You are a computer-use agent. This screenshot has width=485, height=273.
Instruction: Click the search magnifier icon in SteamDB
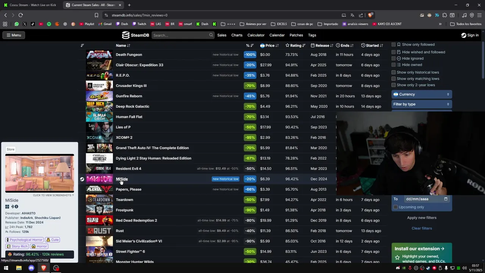pos(211,35)
